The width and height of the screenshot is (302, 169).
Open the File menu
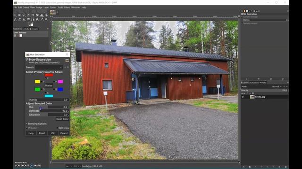coord(15,8)
